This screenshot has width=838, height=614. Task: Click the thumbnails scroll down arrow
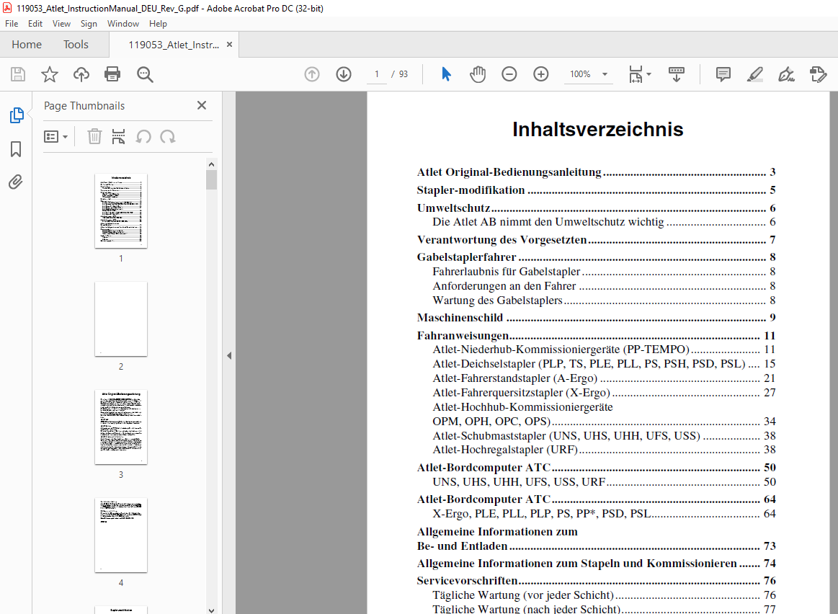click(211, 610)
